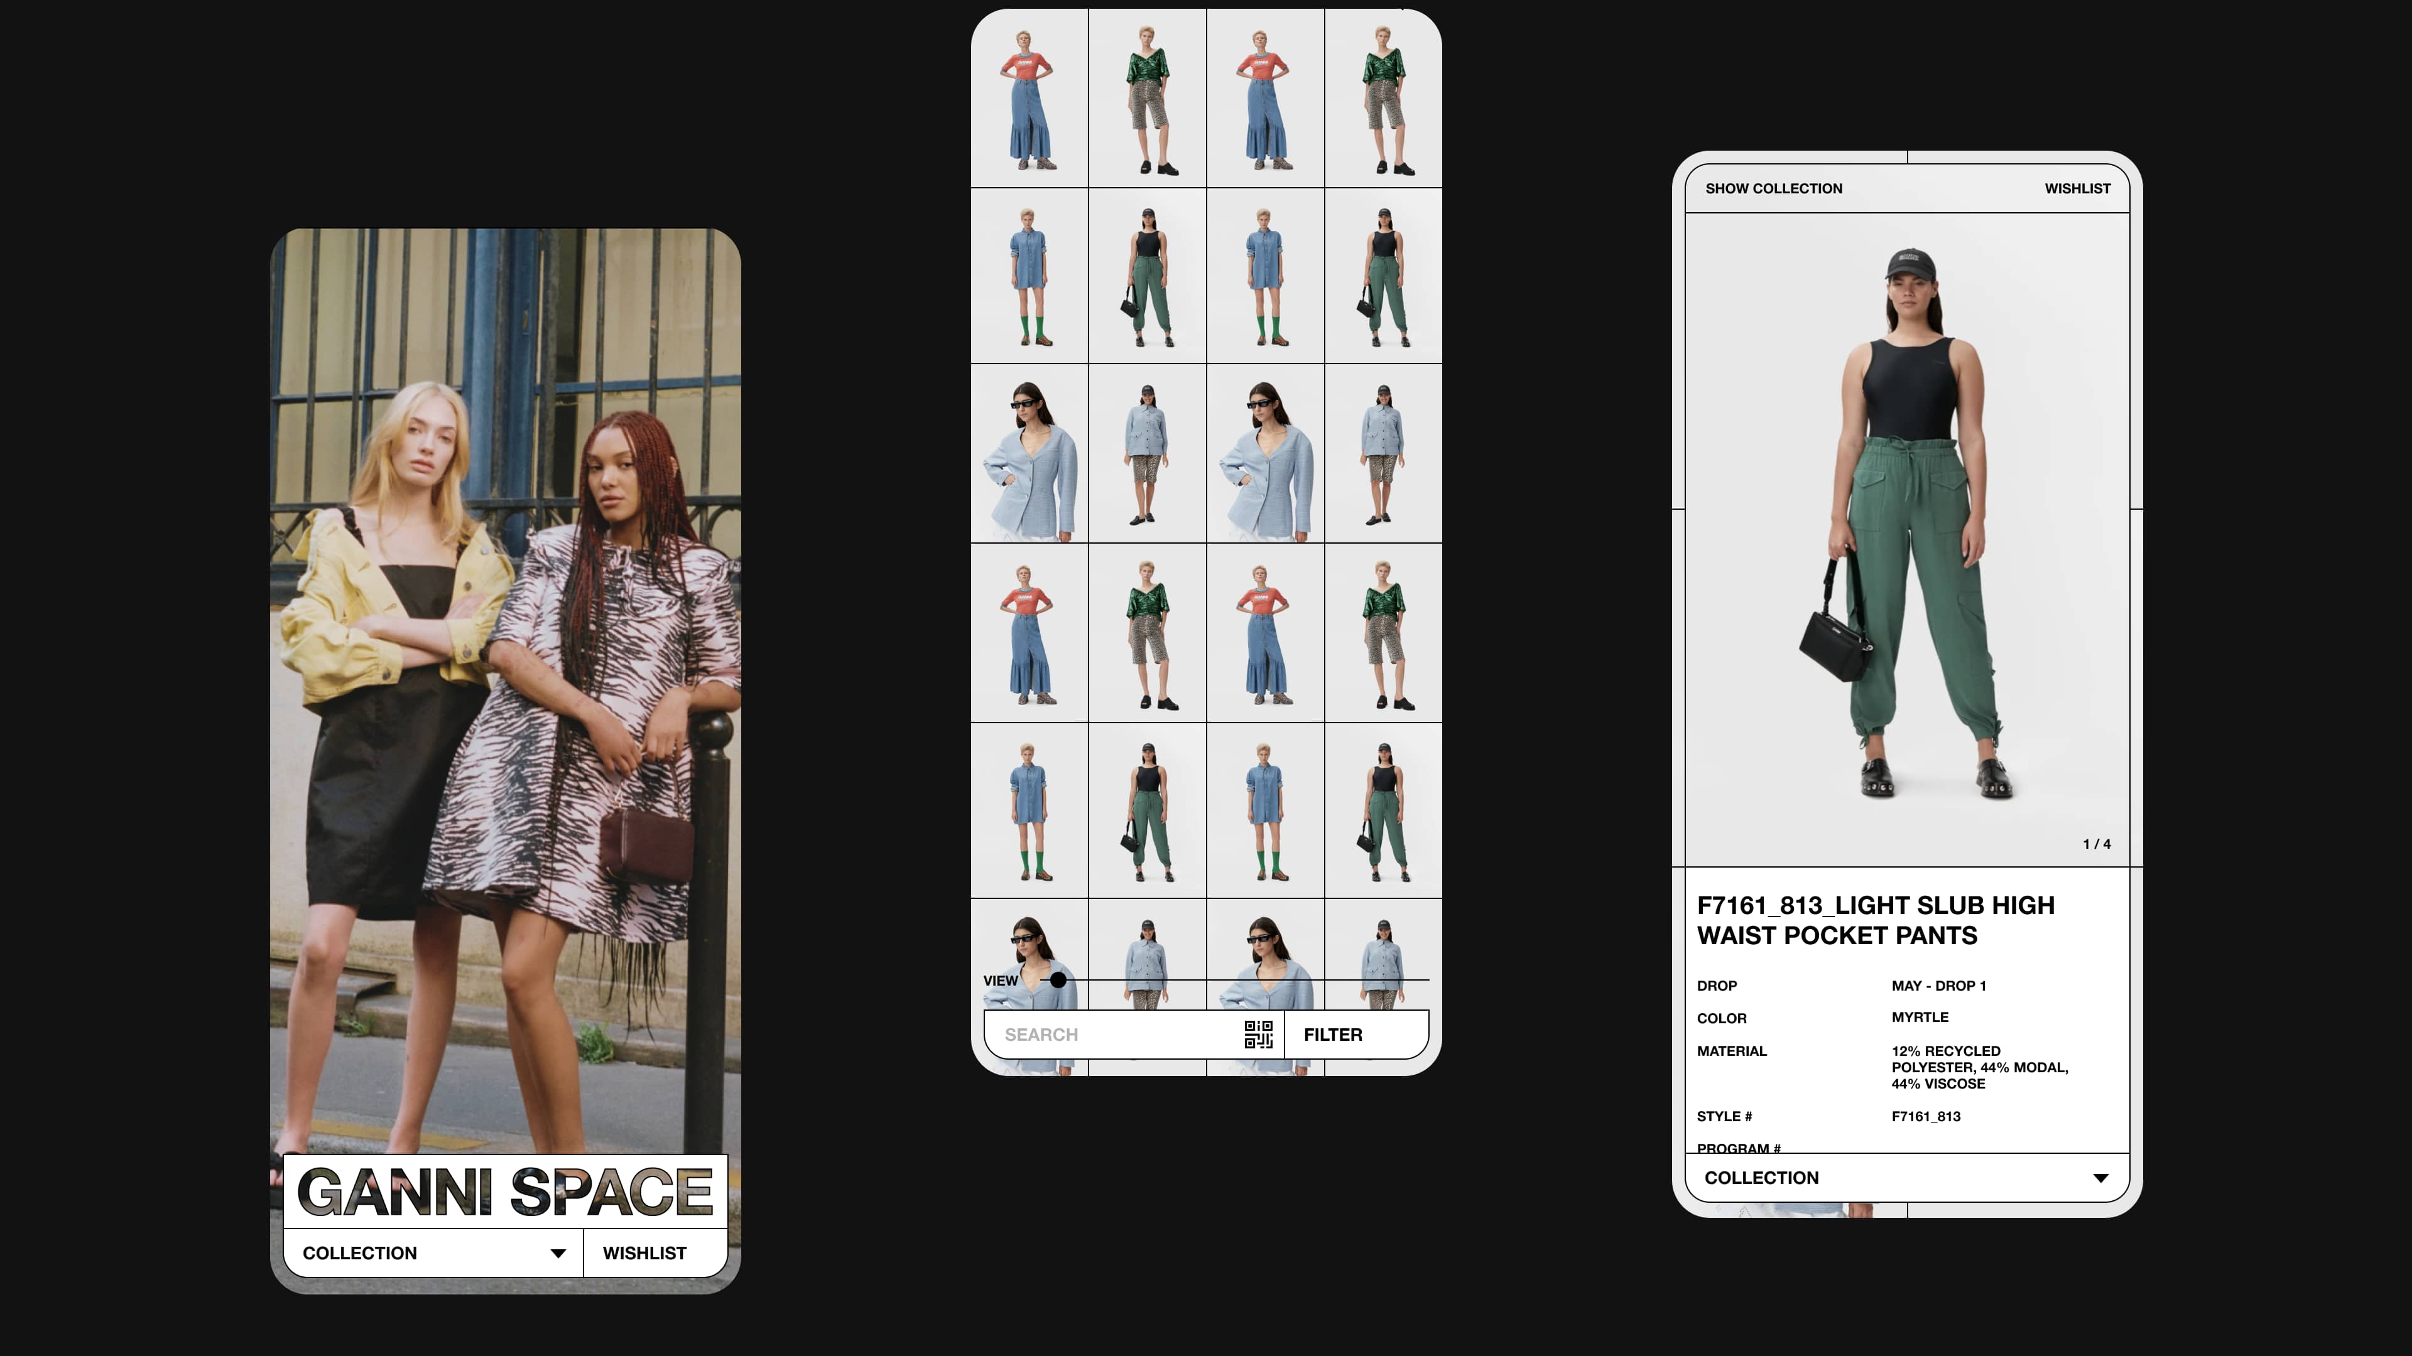Image resolution: width=2412 pixels, height=1356 pixels.
Task: Expand COLLECTION dropdown arrow on home screen
Action: [x=558, y=1253]
